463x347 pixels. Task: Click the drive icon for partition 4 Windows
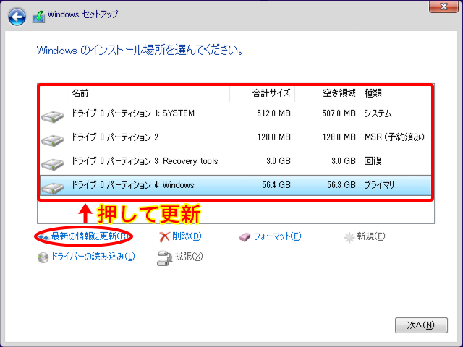coord(53,188)
